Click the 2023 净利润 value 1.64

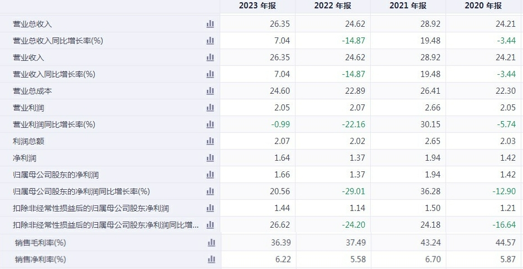click(x=282, y=158)
